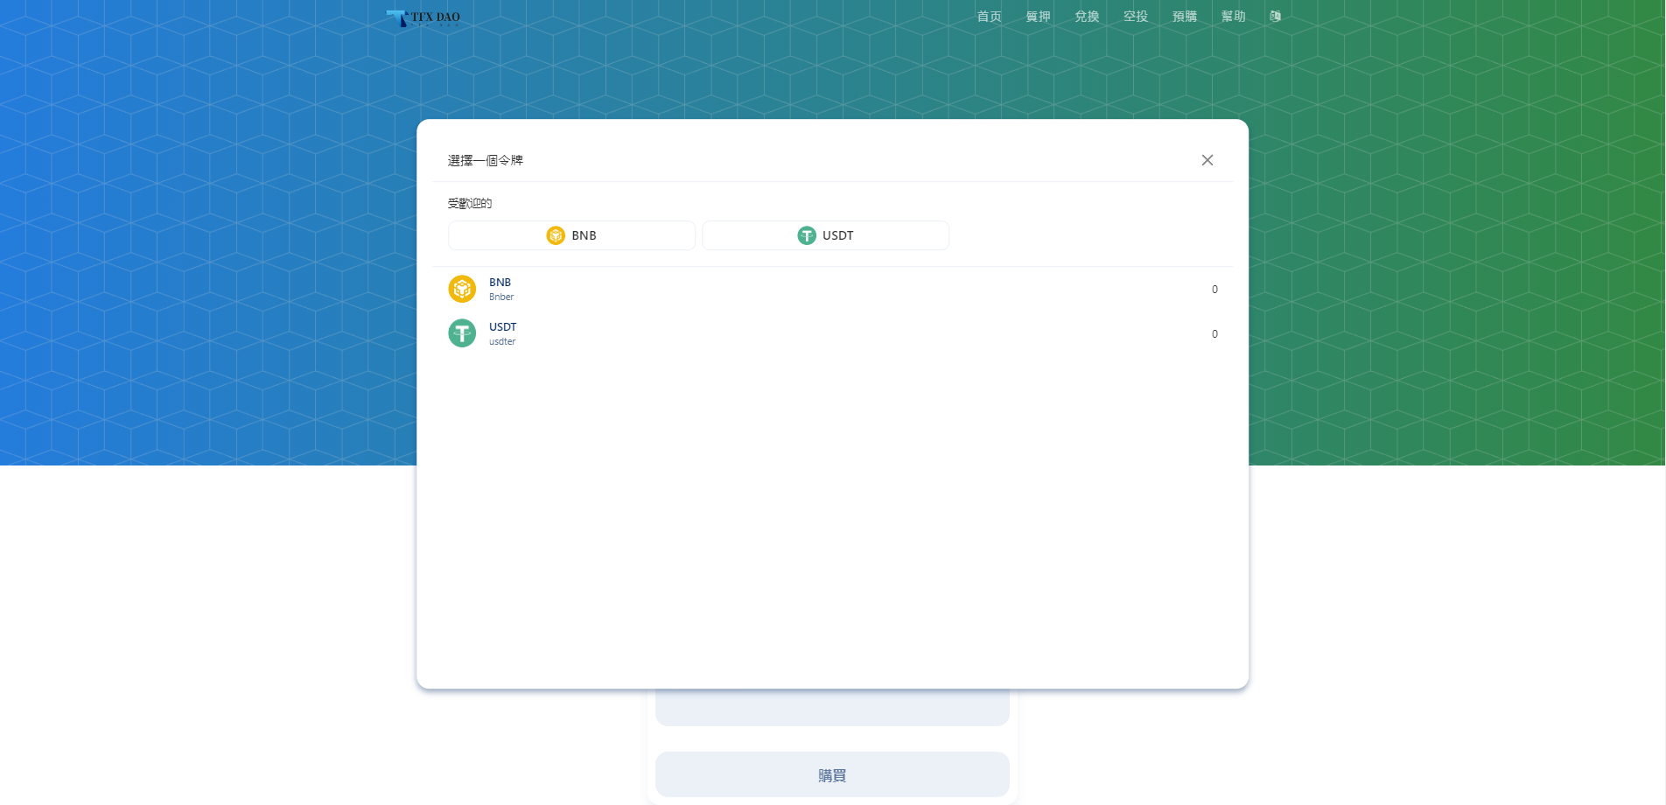Click the BNB token icon in the list

coord(462,288)
